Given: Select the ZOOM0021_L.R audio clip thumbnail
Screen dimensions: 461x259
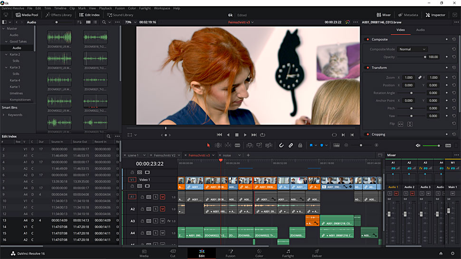Looking at the screenshot, I should pos(59,80).
